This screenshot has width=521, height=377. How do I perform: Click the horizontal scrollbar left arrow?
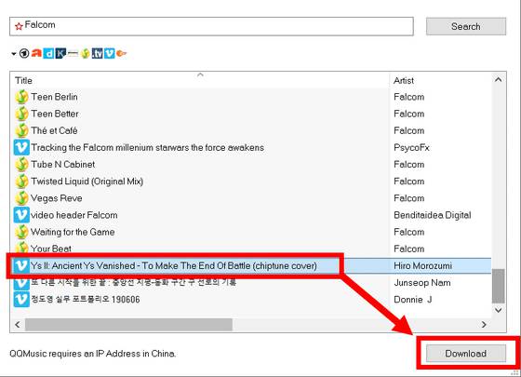click(x=18, y=325)
